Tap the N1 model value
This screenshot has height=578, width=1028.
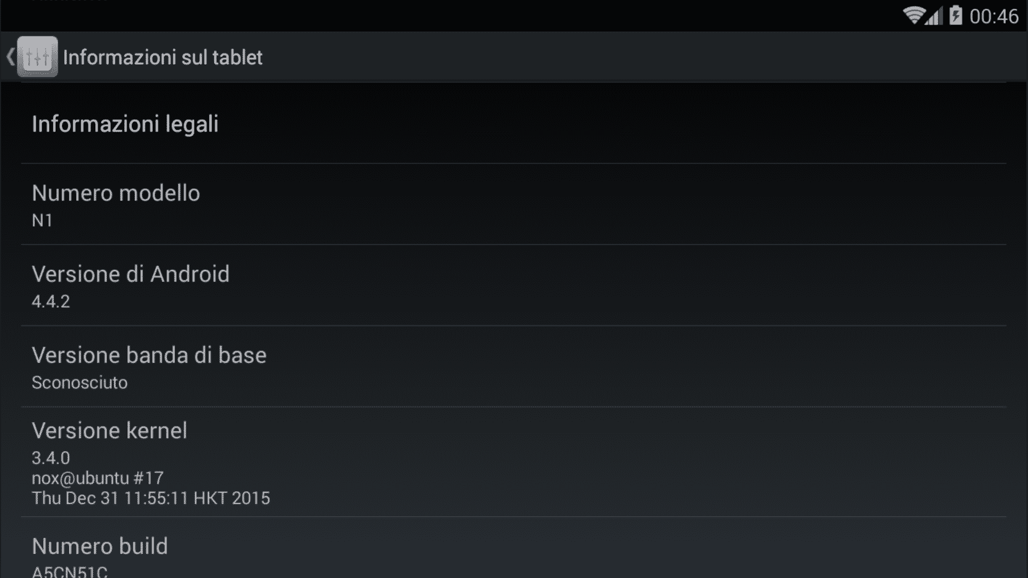42,220
